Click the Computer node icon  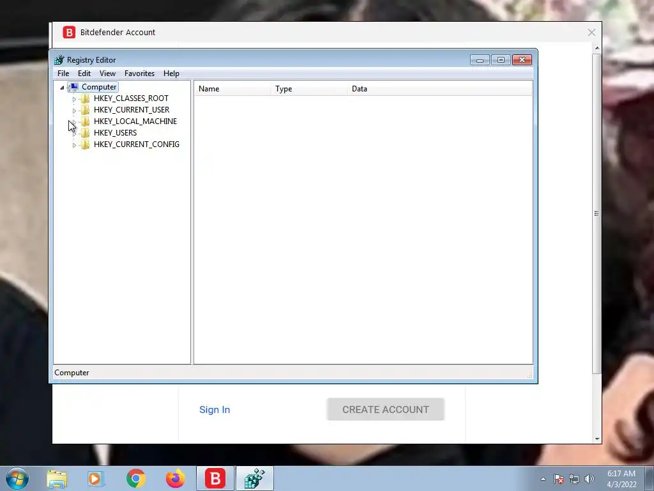[74, 87]
